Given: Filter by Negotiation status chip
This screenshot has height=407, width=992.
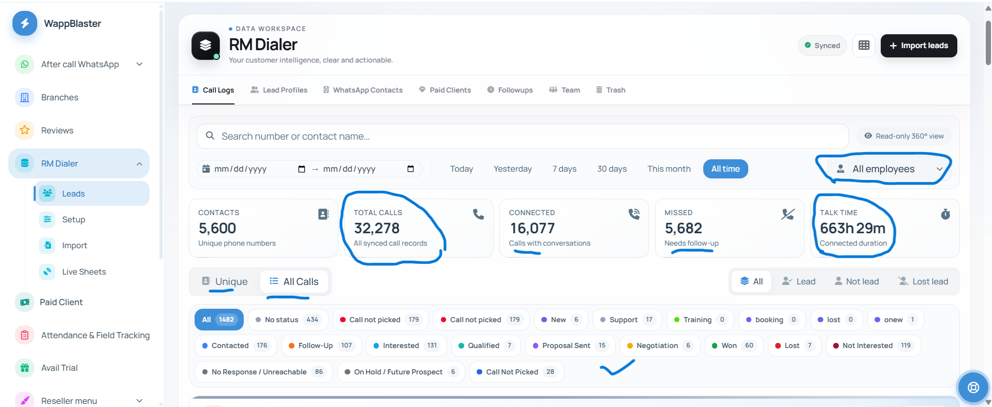Looking at the screenshot, I should pos(660,345).
